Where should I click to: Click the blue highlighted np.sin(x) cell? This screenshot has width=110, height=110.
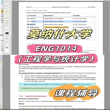pyautogui.click(x=31, y=21)
